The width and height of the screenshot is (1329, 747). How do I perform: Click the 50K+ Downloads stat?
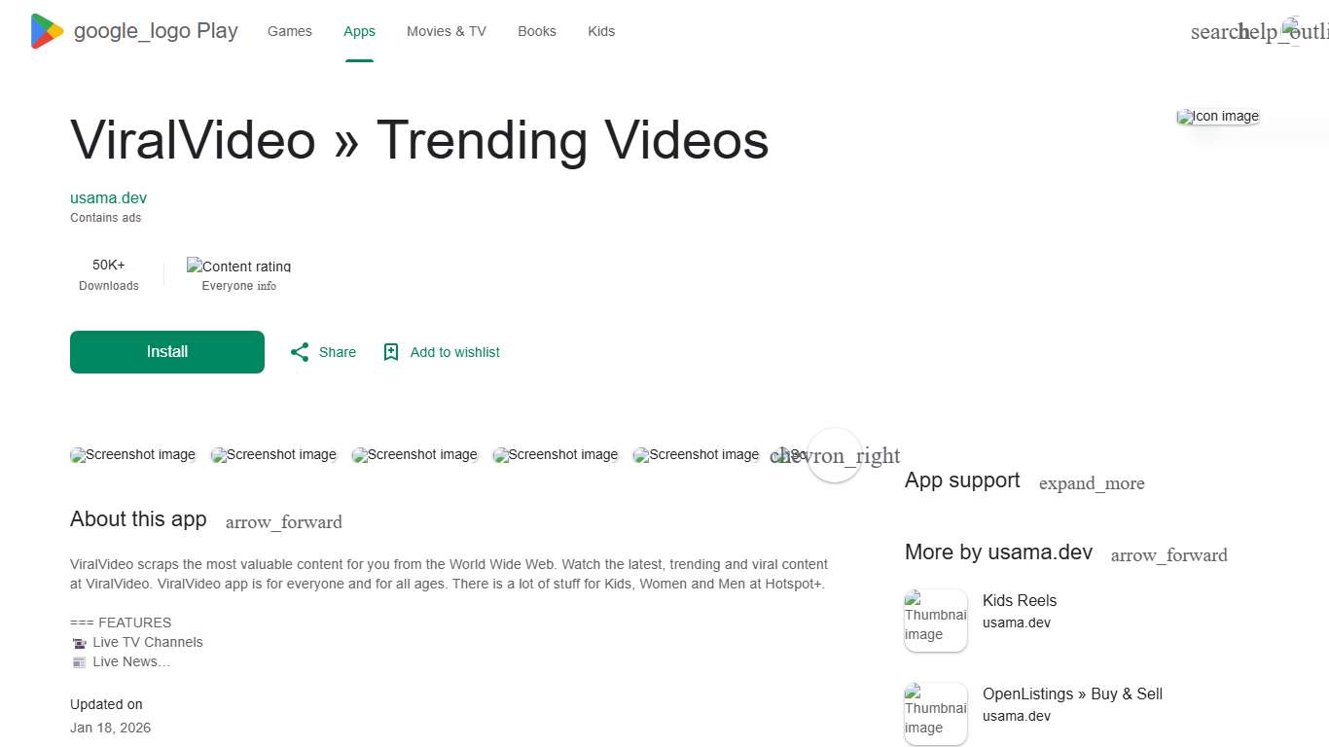coord(108,274)
